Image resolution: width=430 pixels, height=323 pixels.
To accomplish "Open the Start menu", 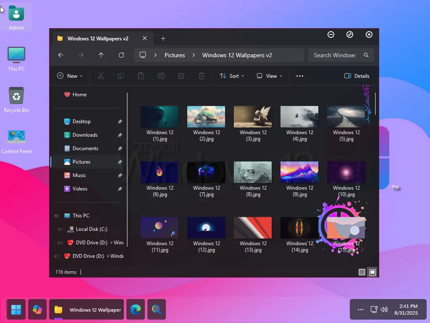I will tap(16, 310).
